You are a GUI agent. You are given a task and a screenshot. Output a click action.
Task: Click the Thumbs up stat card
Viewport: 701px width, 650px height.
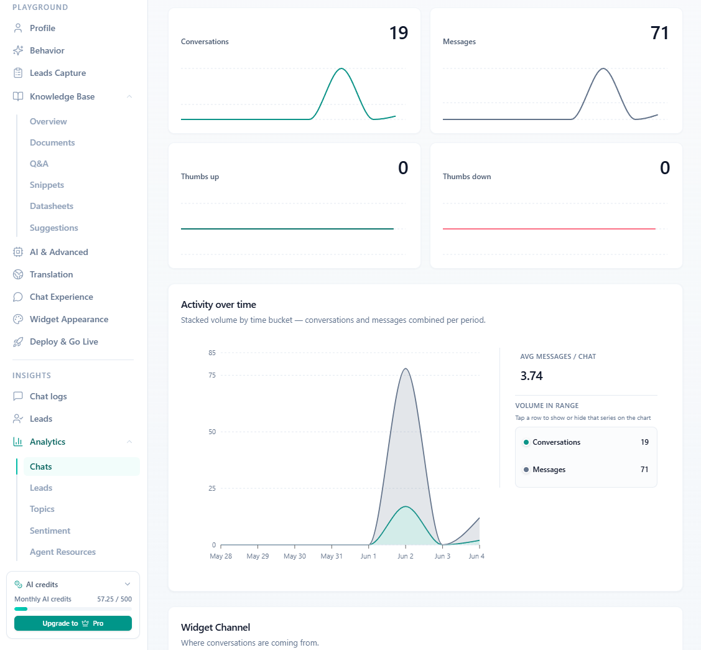(294, 206)
